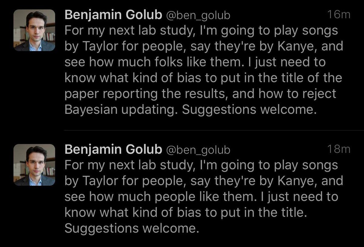The width and height of the screenshot is (364, 247).
Task: Click the word "updating" in the top tweet
Action: pyautogui.click(x=149, y=110)
